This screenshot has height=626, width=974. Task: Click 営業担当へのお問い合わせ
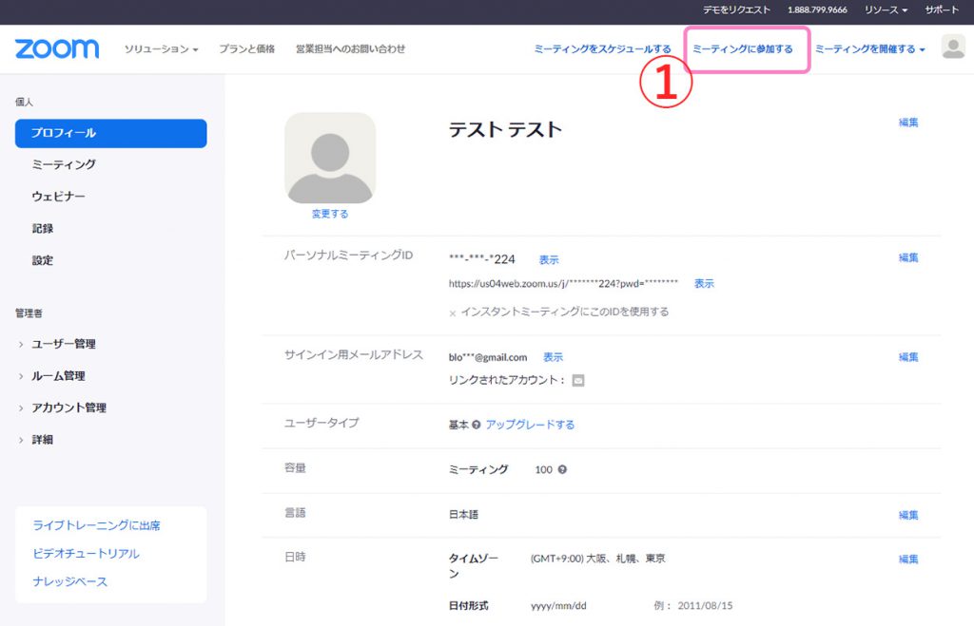coord(350,49)
